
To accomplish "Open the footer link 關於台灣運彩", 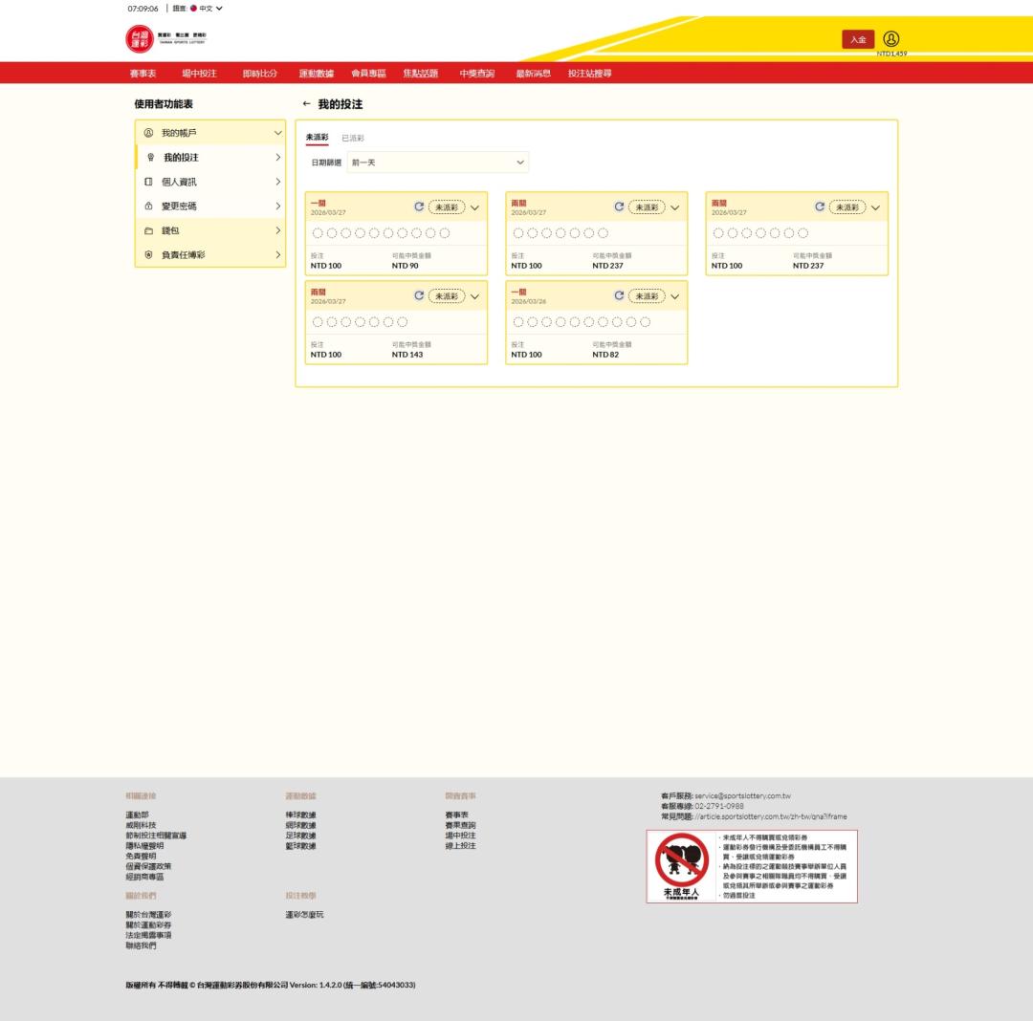I will point(149,915).
